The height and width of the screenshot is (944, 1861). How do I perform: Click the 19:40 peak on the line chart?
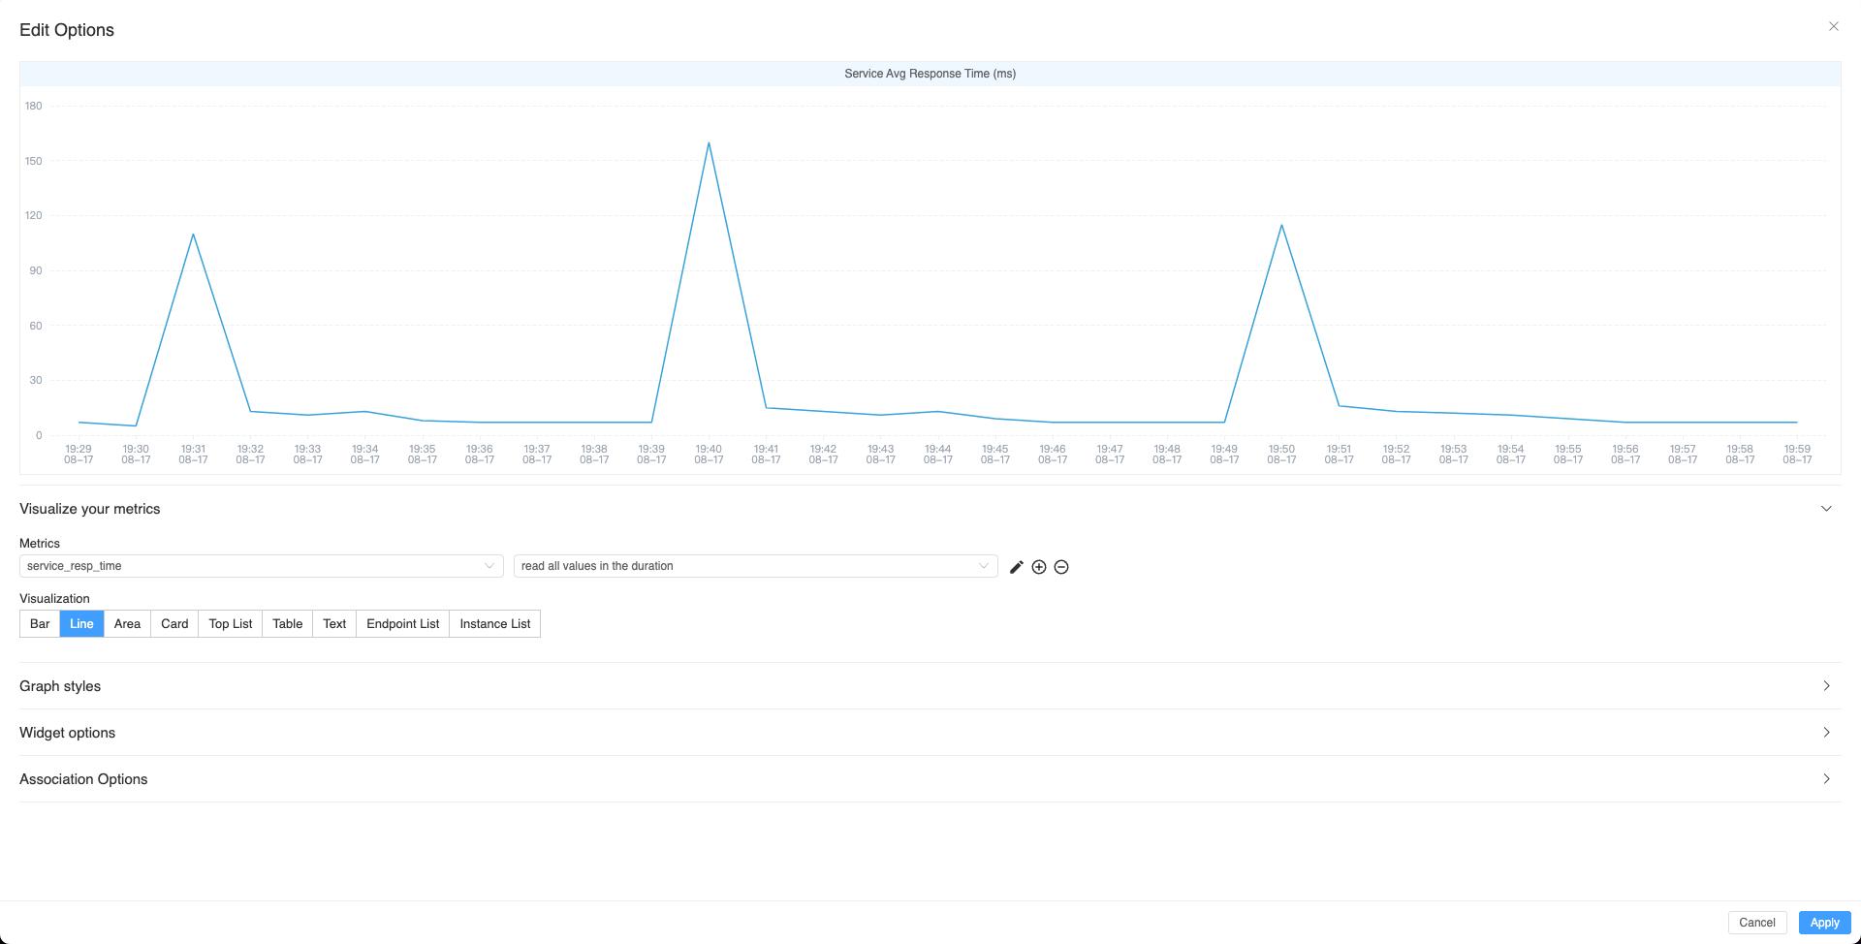[709, 143]
